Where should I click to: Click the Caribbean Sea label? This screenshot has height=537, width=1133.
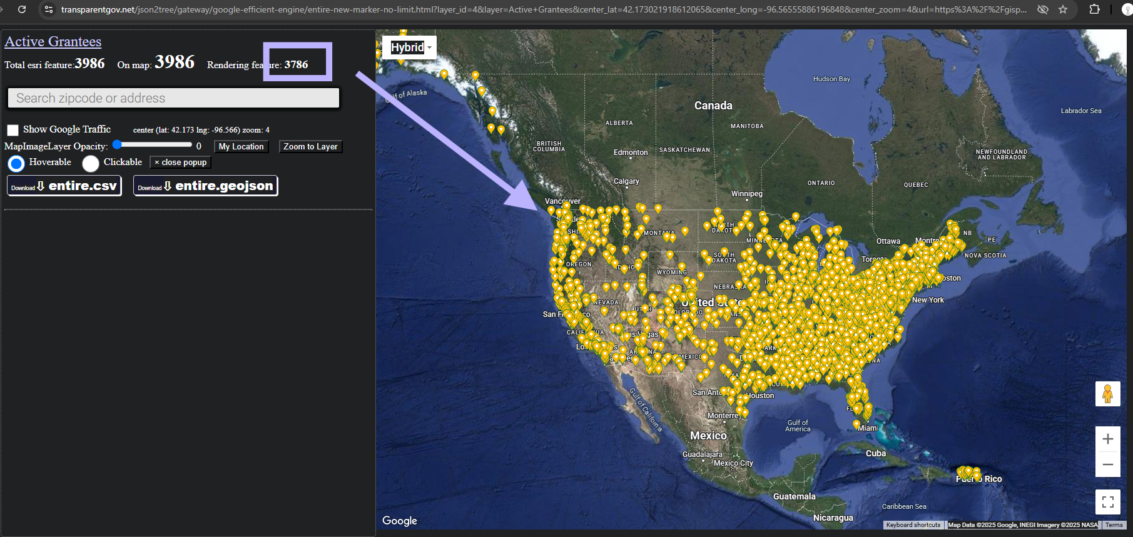pos(904,506)
